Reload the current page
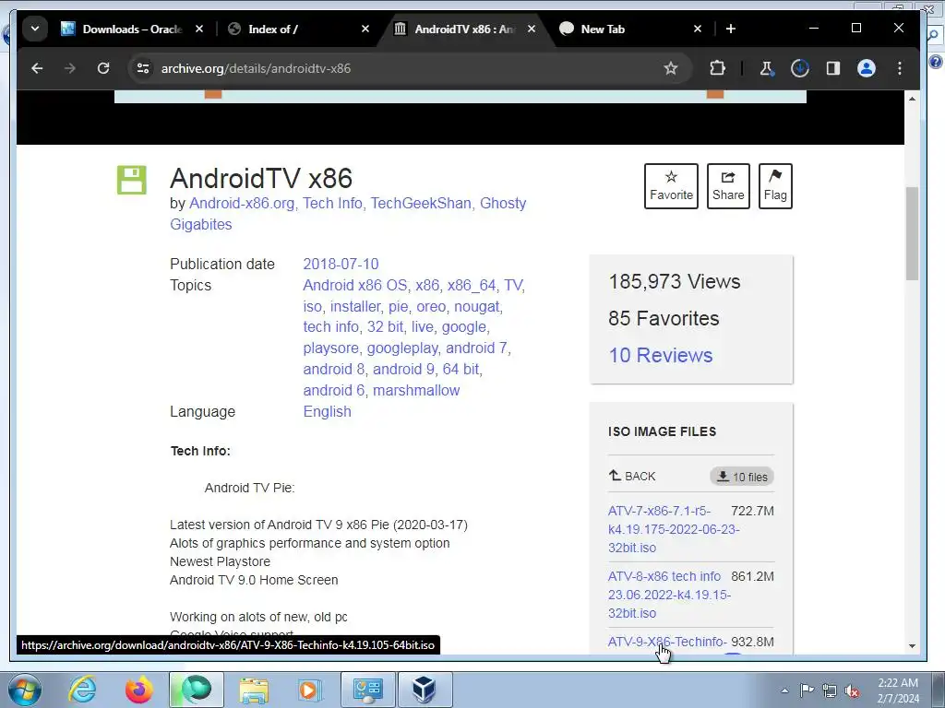This screenshot has width=945, height=708. point(103,68)
